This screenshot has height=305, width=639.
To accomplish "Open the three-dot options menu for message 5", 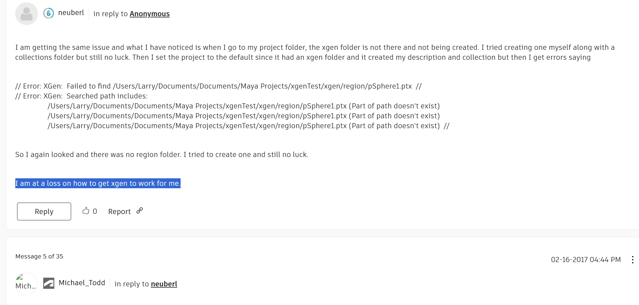I will pos(632,260).
